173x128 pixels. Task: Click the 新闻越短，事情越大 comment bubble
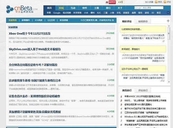pos(143,49)
